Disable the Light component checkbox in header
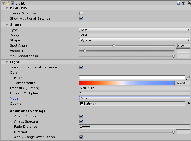Screen dimensions: 191x141 13,3
